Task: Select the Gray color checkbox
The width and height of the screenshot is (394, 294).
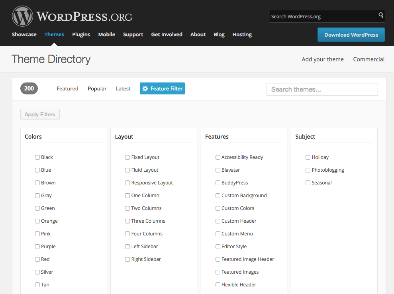Action: click(x=37, y=196)
